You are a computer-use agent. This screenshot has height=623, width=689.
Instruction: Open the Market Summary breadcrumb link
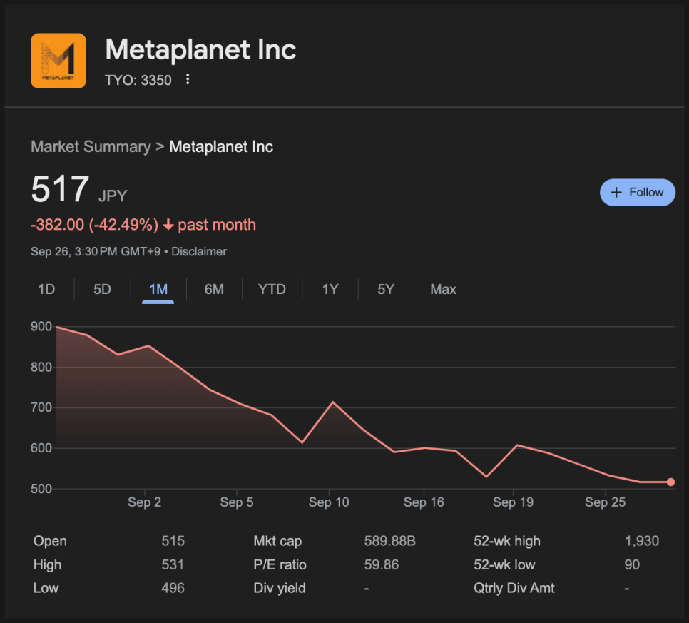91,146
